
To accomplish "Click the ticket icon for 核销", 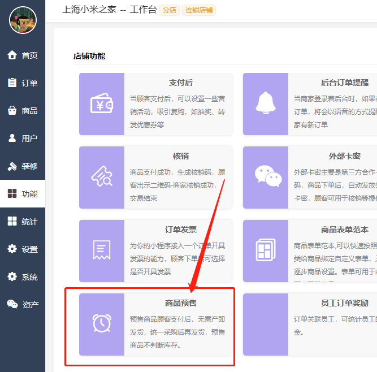I will (102, 177).
